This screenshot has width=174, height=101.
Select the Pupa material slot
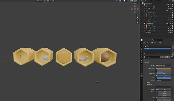click(x=157, y=48)
